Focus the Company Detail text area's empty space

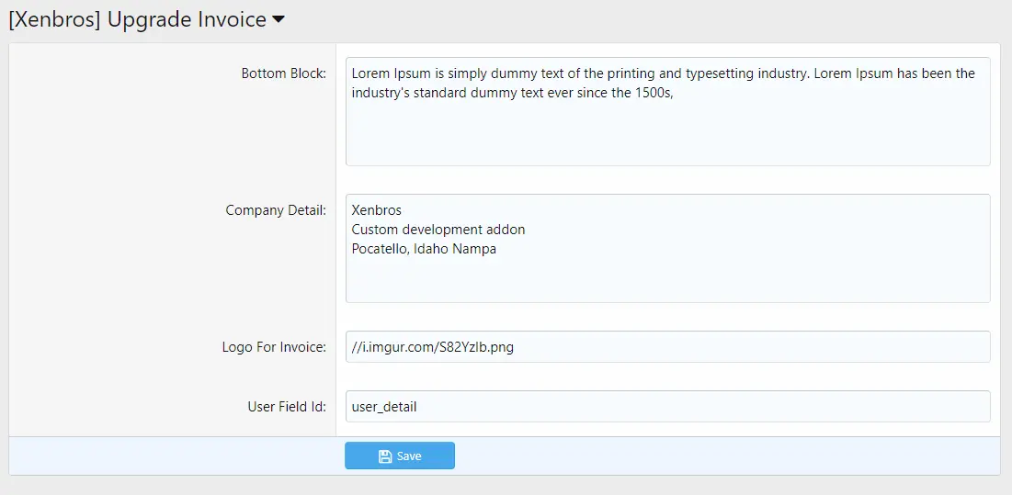(667, 278)
